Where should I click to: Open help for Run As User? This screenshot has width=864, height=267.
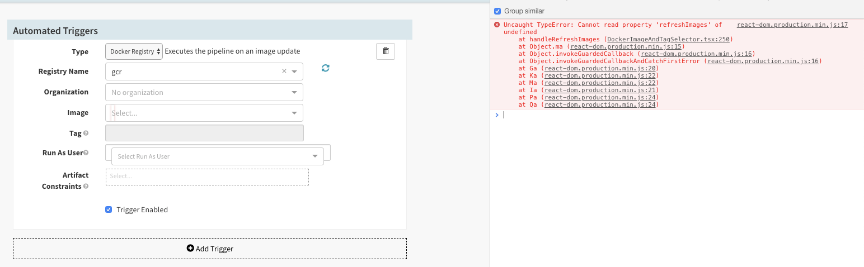pos(86,152)
